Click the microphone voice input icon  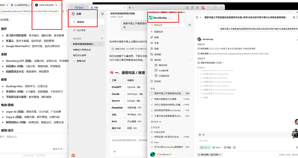296,147
